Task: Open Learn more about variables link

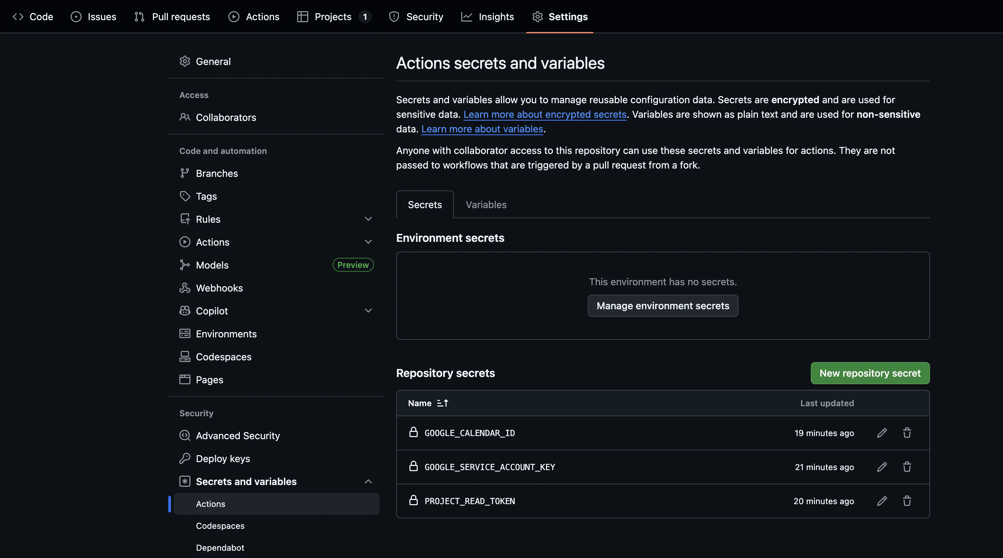Action: 482,129
